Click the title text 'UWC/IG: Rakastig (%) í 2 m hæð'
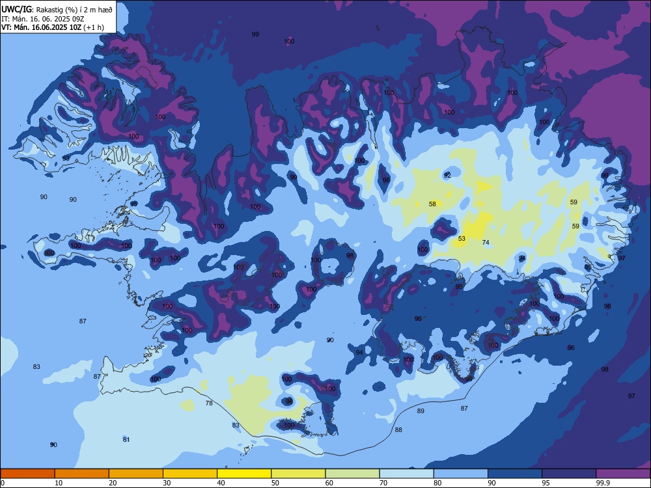The width and height of the screenshot is (651, 488). click(57, 9)
